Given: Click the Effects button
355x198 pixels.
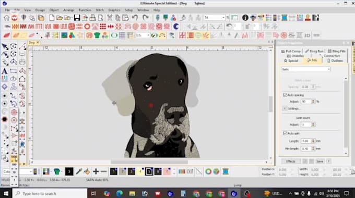Looking at the screenshot, I should 291,162.
